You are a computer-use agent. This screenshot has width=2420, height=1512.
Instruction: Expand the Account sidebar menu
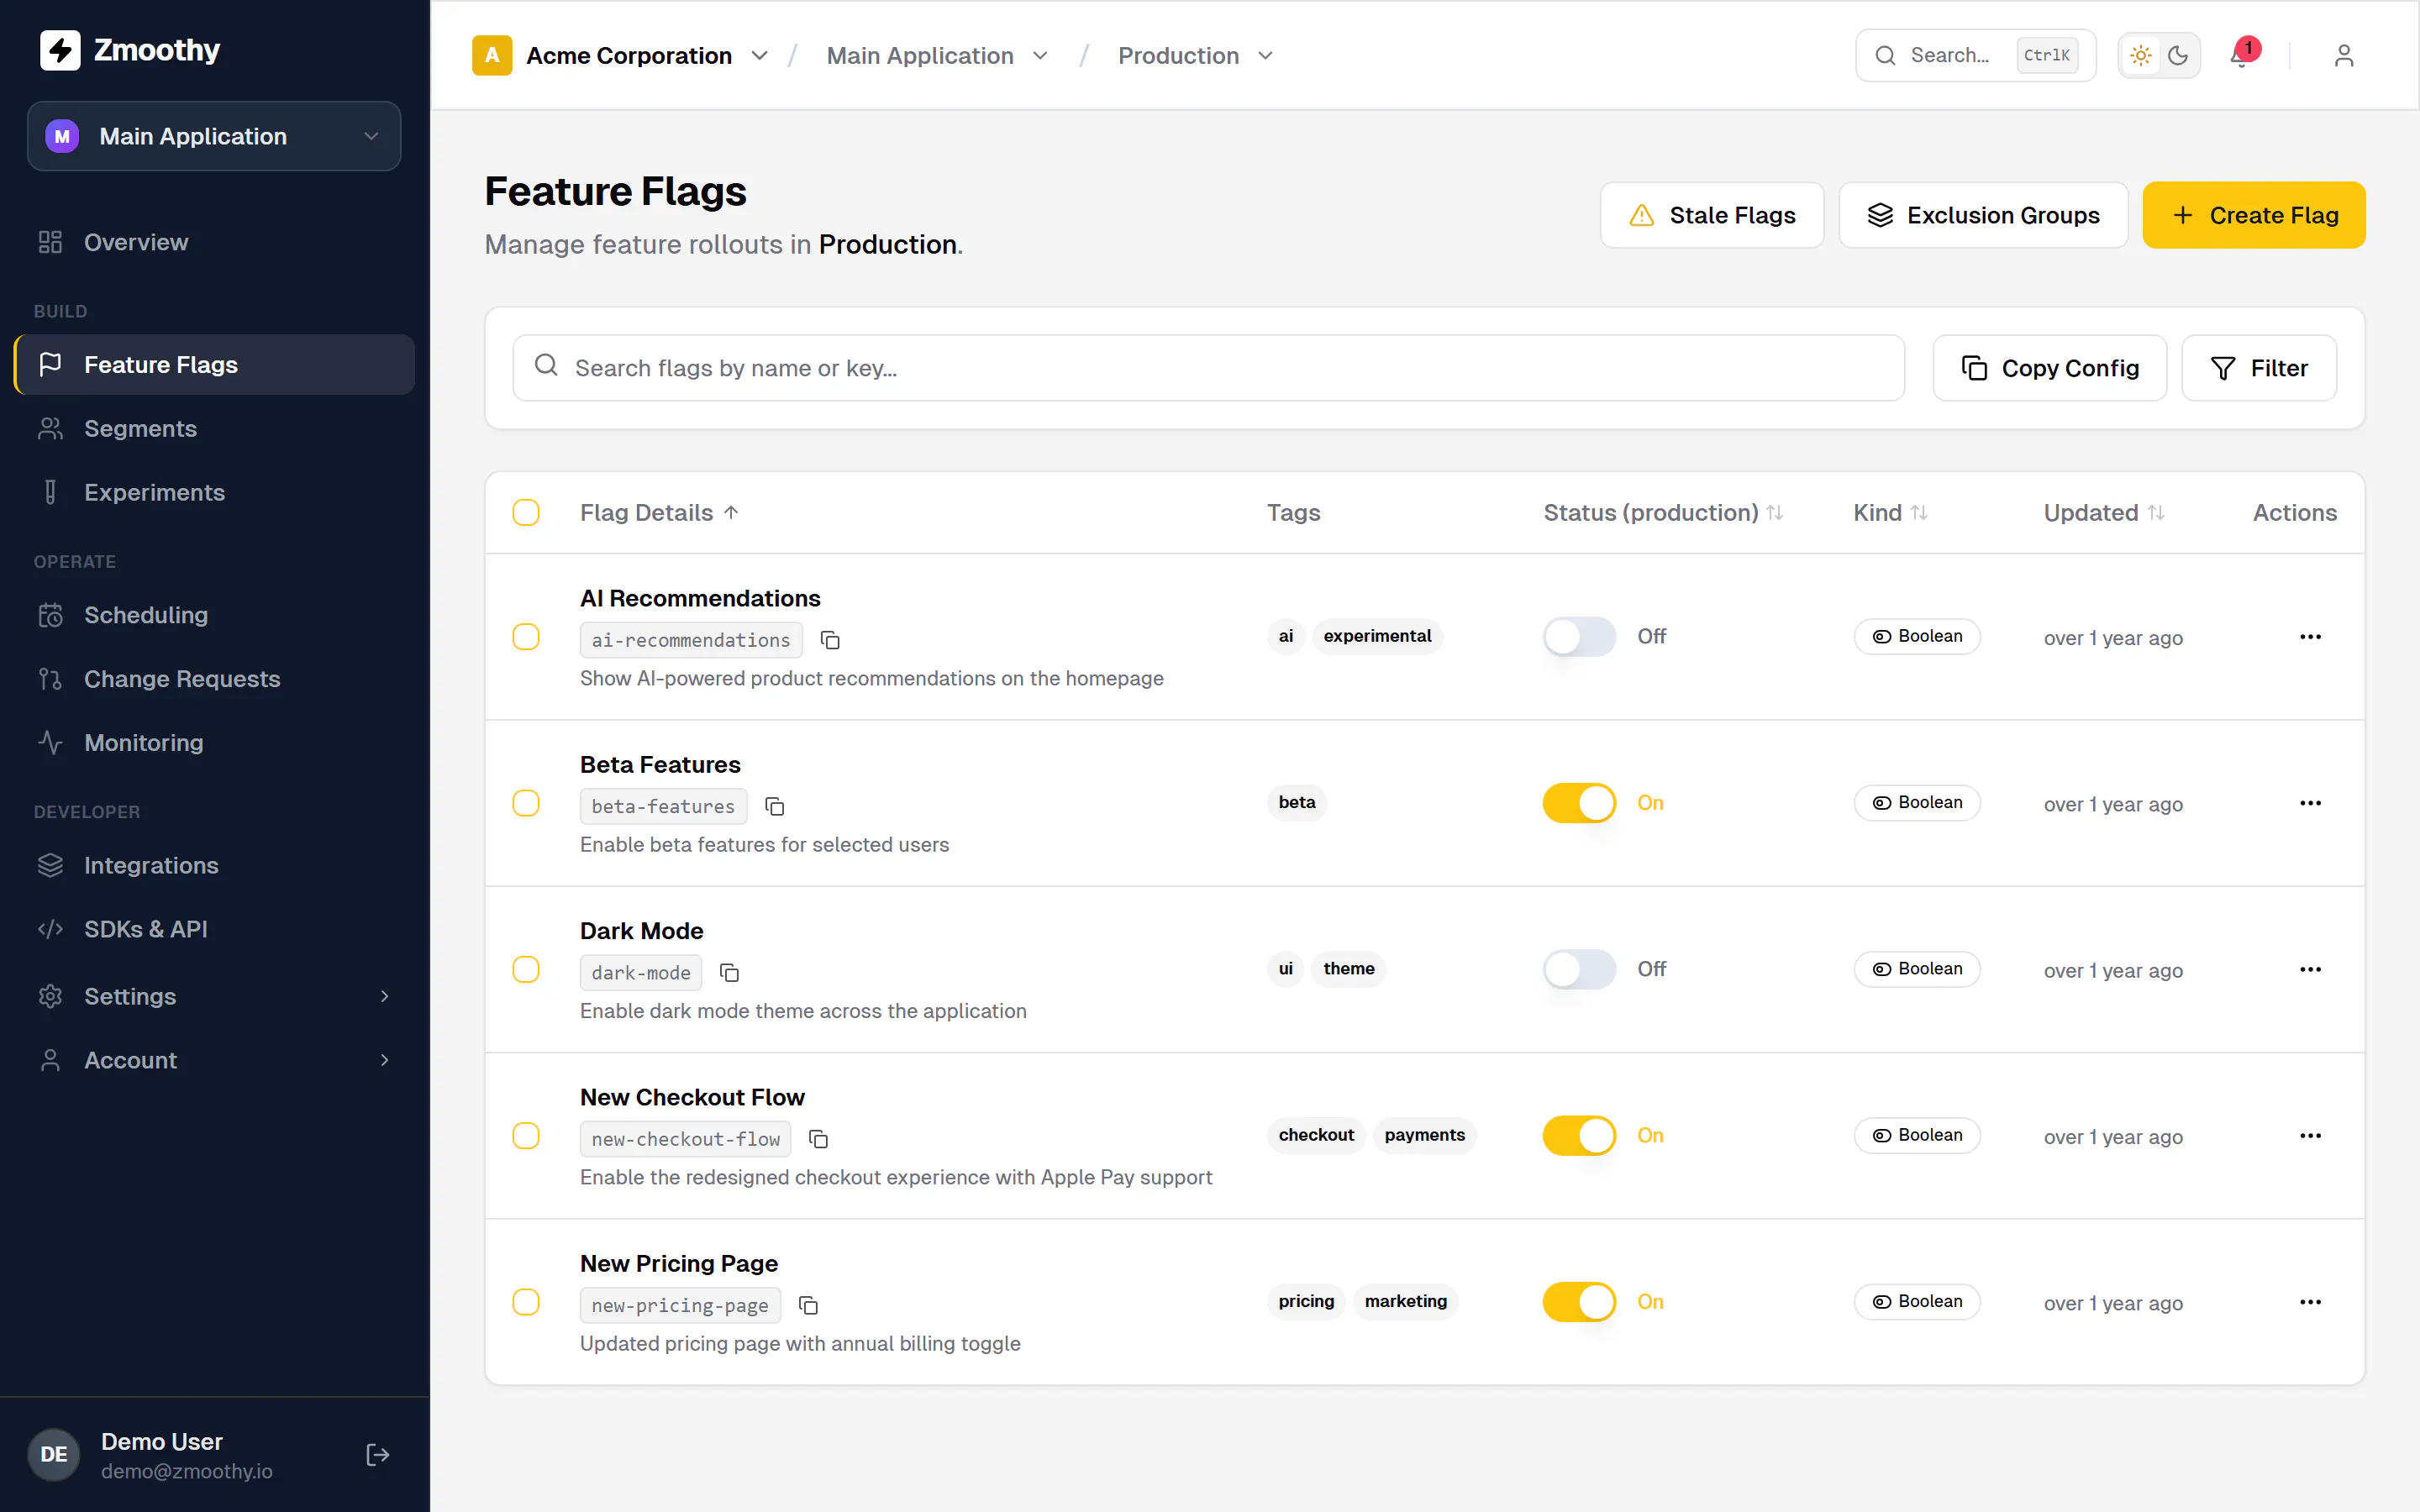(x=214, y=1060)
